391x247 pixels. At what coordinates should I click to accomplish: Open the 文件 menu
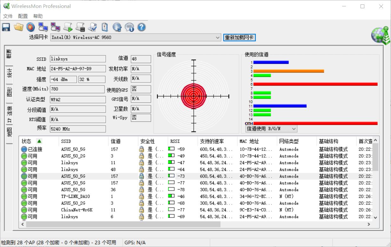[8, 16]
